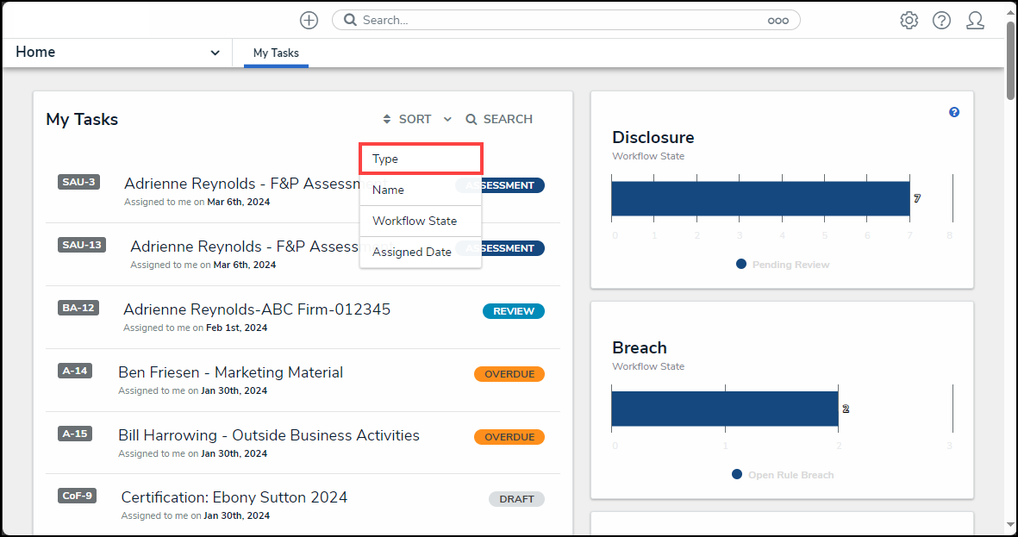The height and width of the screenshot is (537, 1018).
Task: Click the three-dot icon in search bar
Action: click(x=778, y=21)
